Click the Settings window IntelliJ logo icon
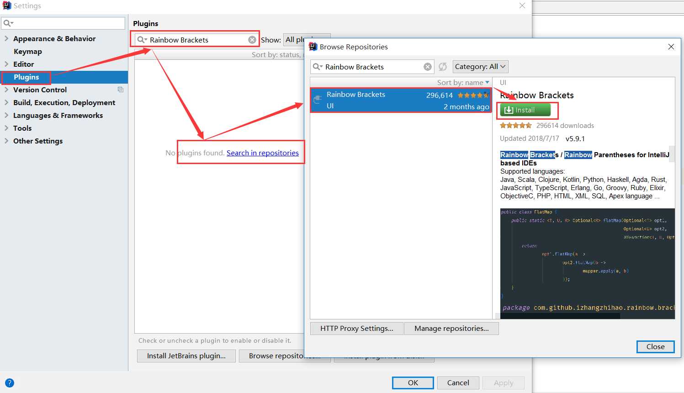Image resolution: width=684 pixels, height=393 pixels. click(x=7, y=5)
